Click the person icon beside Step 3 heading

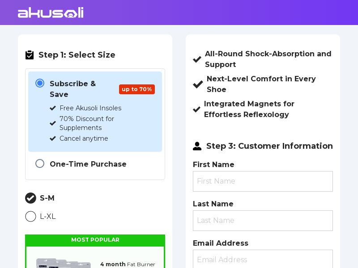(197, 146)
